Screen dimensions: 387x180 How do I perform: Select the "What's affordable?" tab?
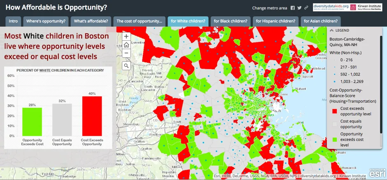point(91,21)
